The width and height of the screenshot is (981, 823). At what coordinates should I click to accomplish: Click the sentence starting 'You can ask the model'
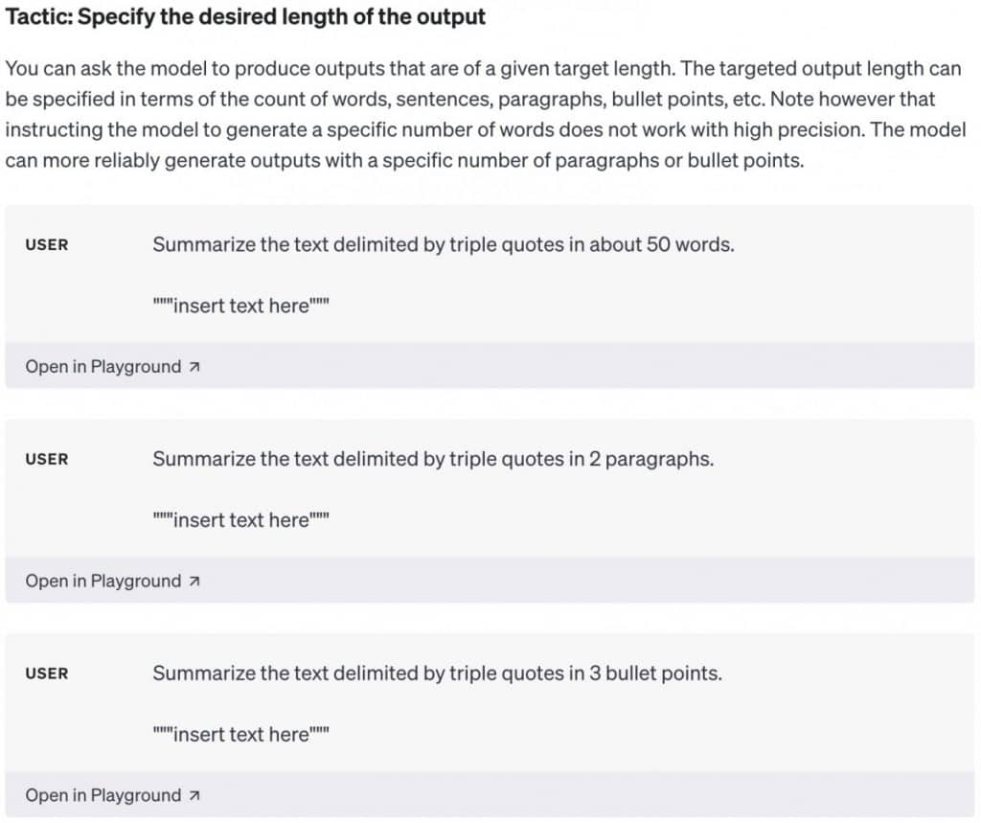tap(340, 68)
